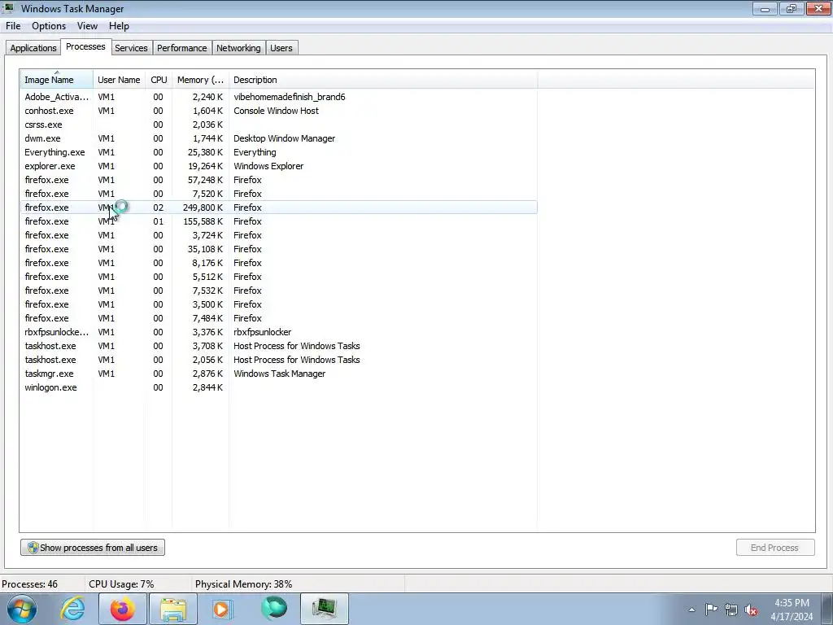Screen dimensions: 833x625
Task: Click Physical Memory: 38% status
Action: (x=244, y=583)
